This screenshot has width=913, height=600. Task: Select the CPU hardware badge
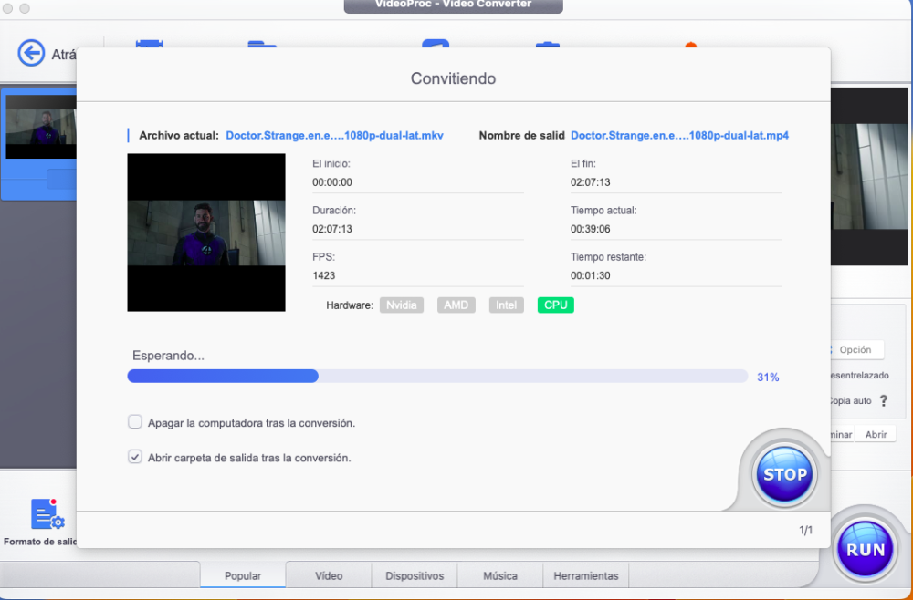(555, 305)
